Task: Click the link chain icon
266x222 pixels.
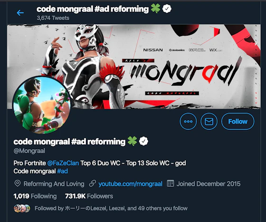Action: pos(93,183)
